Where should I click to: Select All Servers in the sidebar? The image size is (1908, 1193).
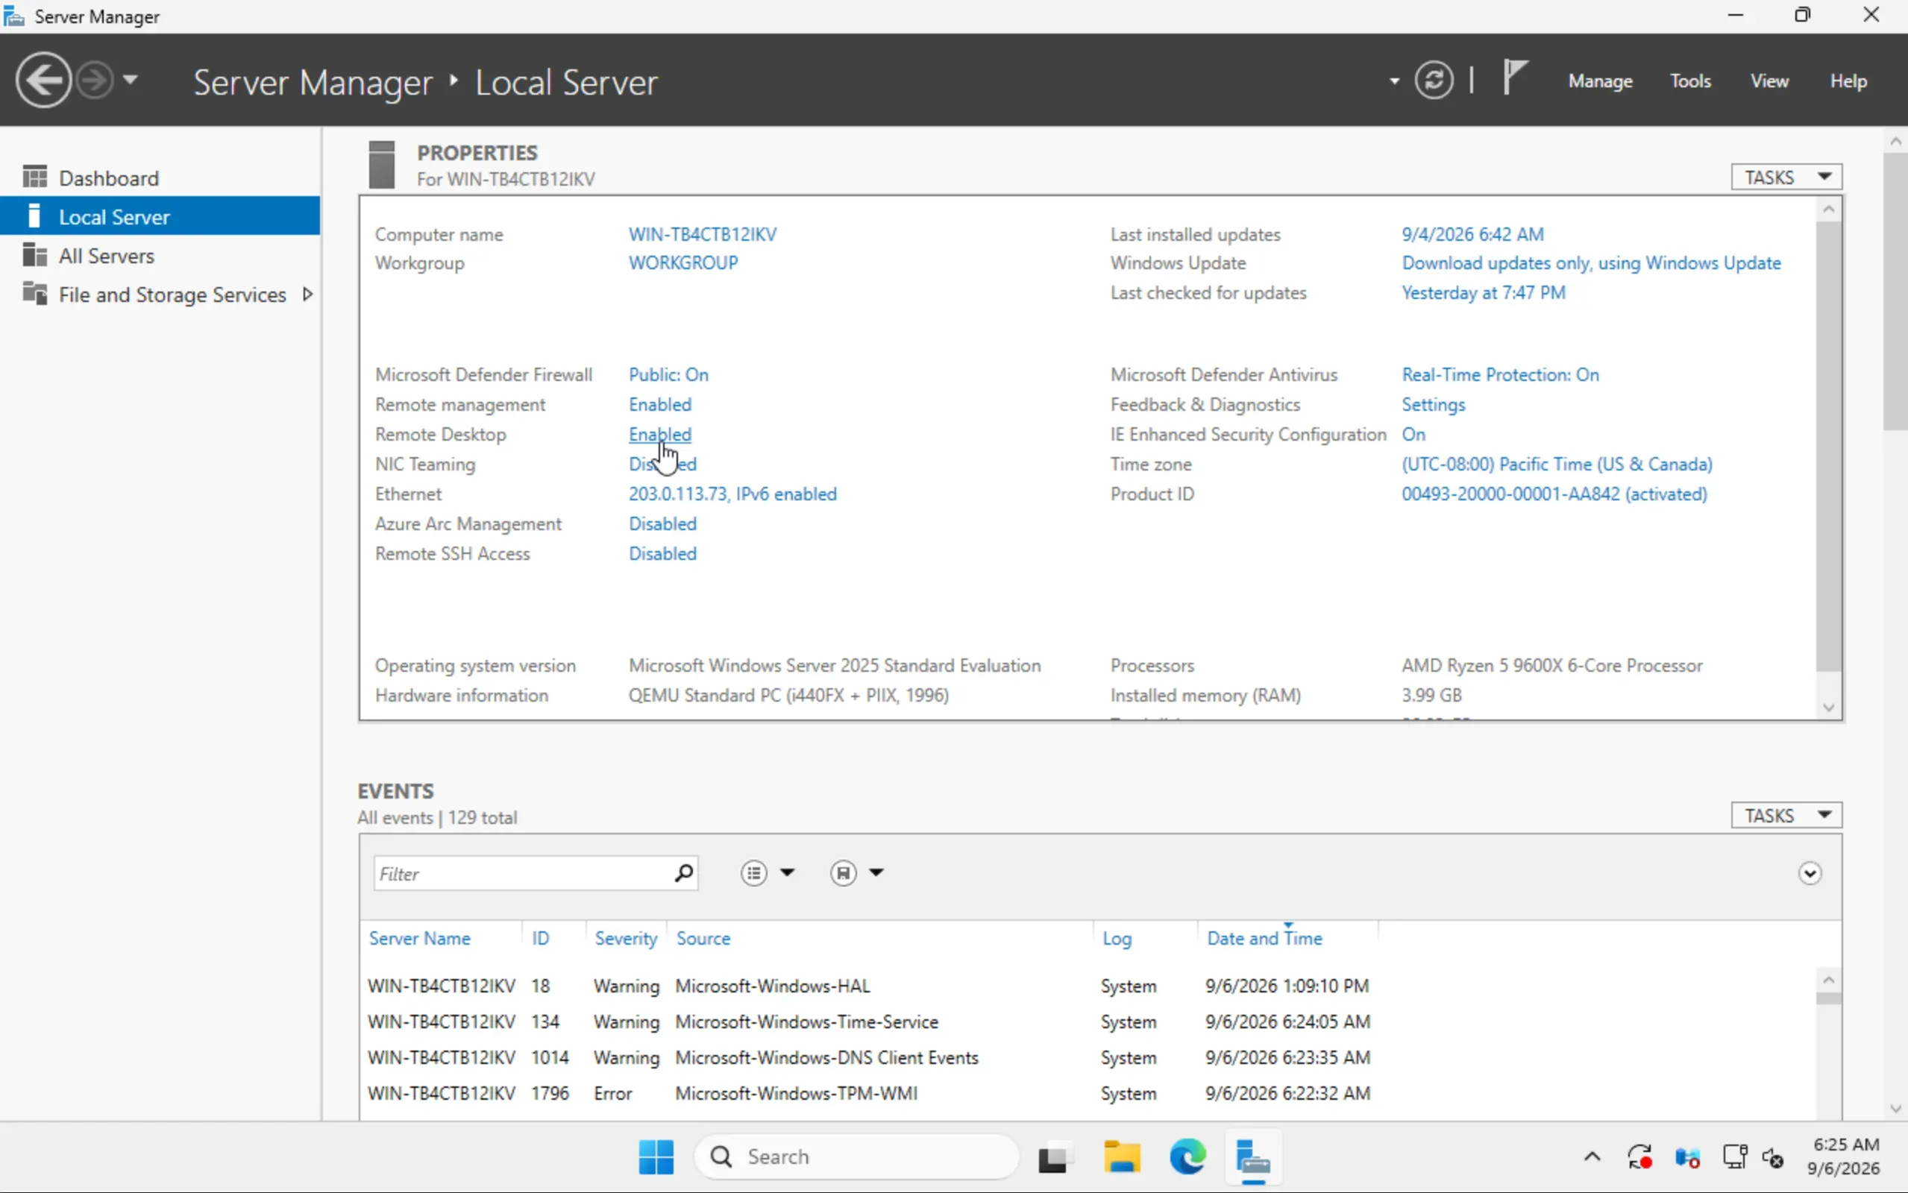(x=160, y=255)
